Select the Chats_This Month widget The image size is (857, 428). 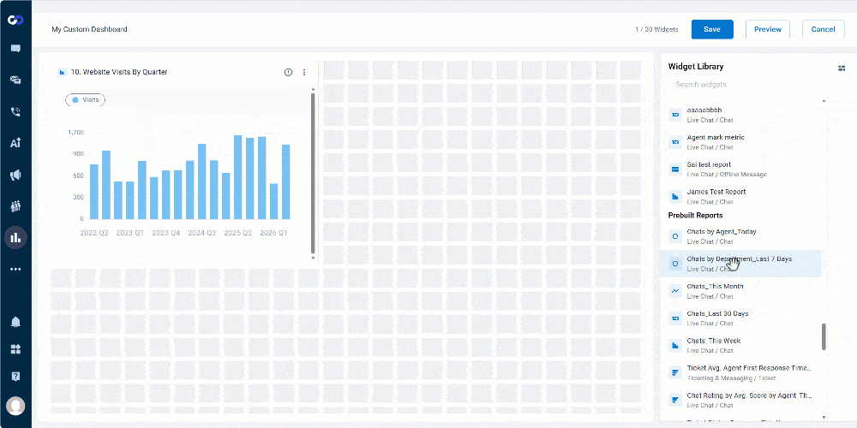(740, 291)
